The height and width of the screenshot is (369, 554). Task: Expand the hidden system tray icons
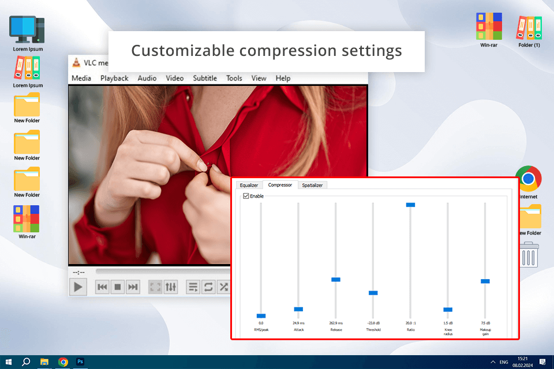(x=493, y=362)
